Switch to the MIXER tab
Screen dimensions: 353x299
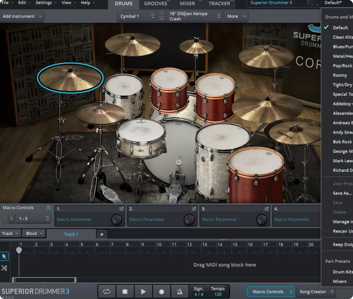click(187, 4)
